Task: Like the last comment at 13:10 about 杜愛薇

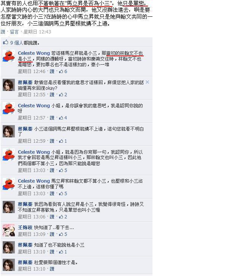Action: click(52, 269)
